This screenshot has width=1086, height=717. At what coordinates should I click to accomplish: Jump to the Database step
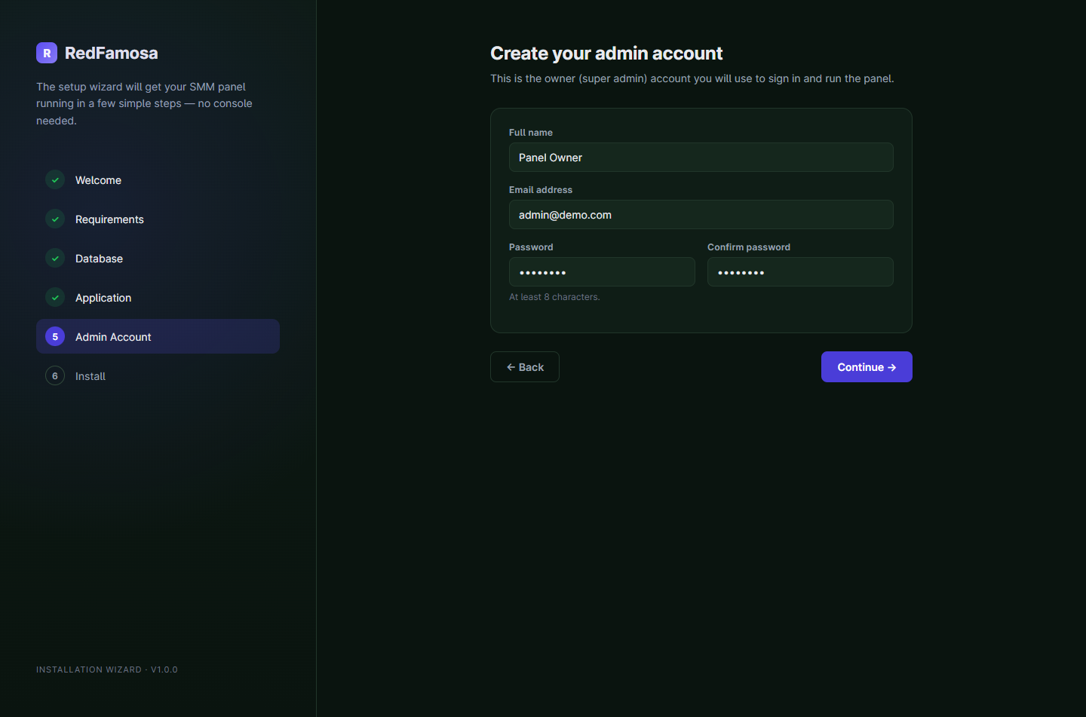tap(158, 258)
